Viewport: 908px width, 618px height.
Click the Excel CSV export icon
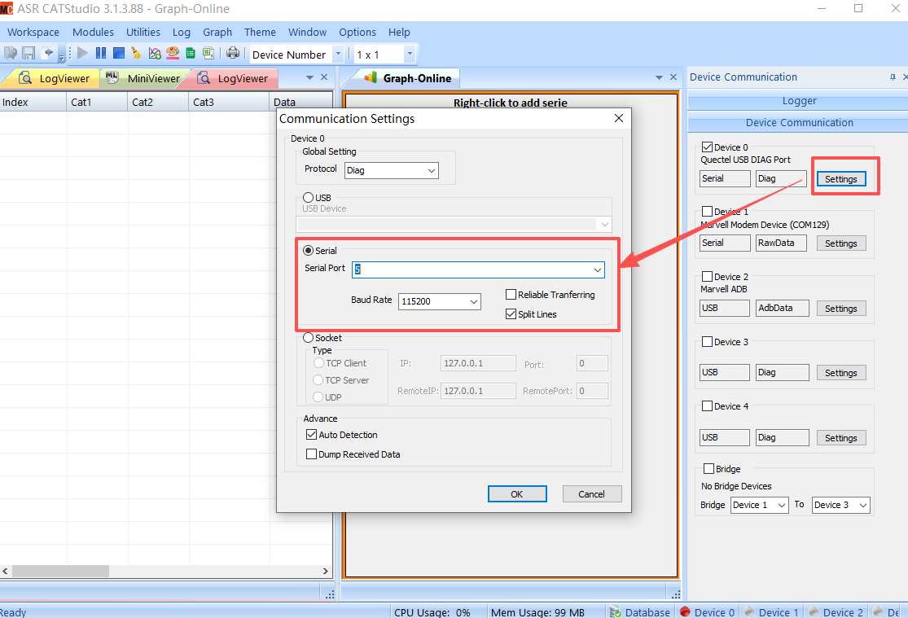(208, 53)
